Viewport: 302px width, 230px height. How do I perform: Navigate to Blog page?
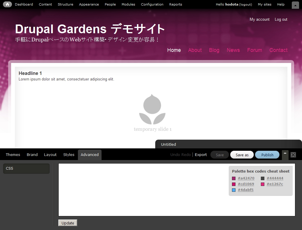214,50
